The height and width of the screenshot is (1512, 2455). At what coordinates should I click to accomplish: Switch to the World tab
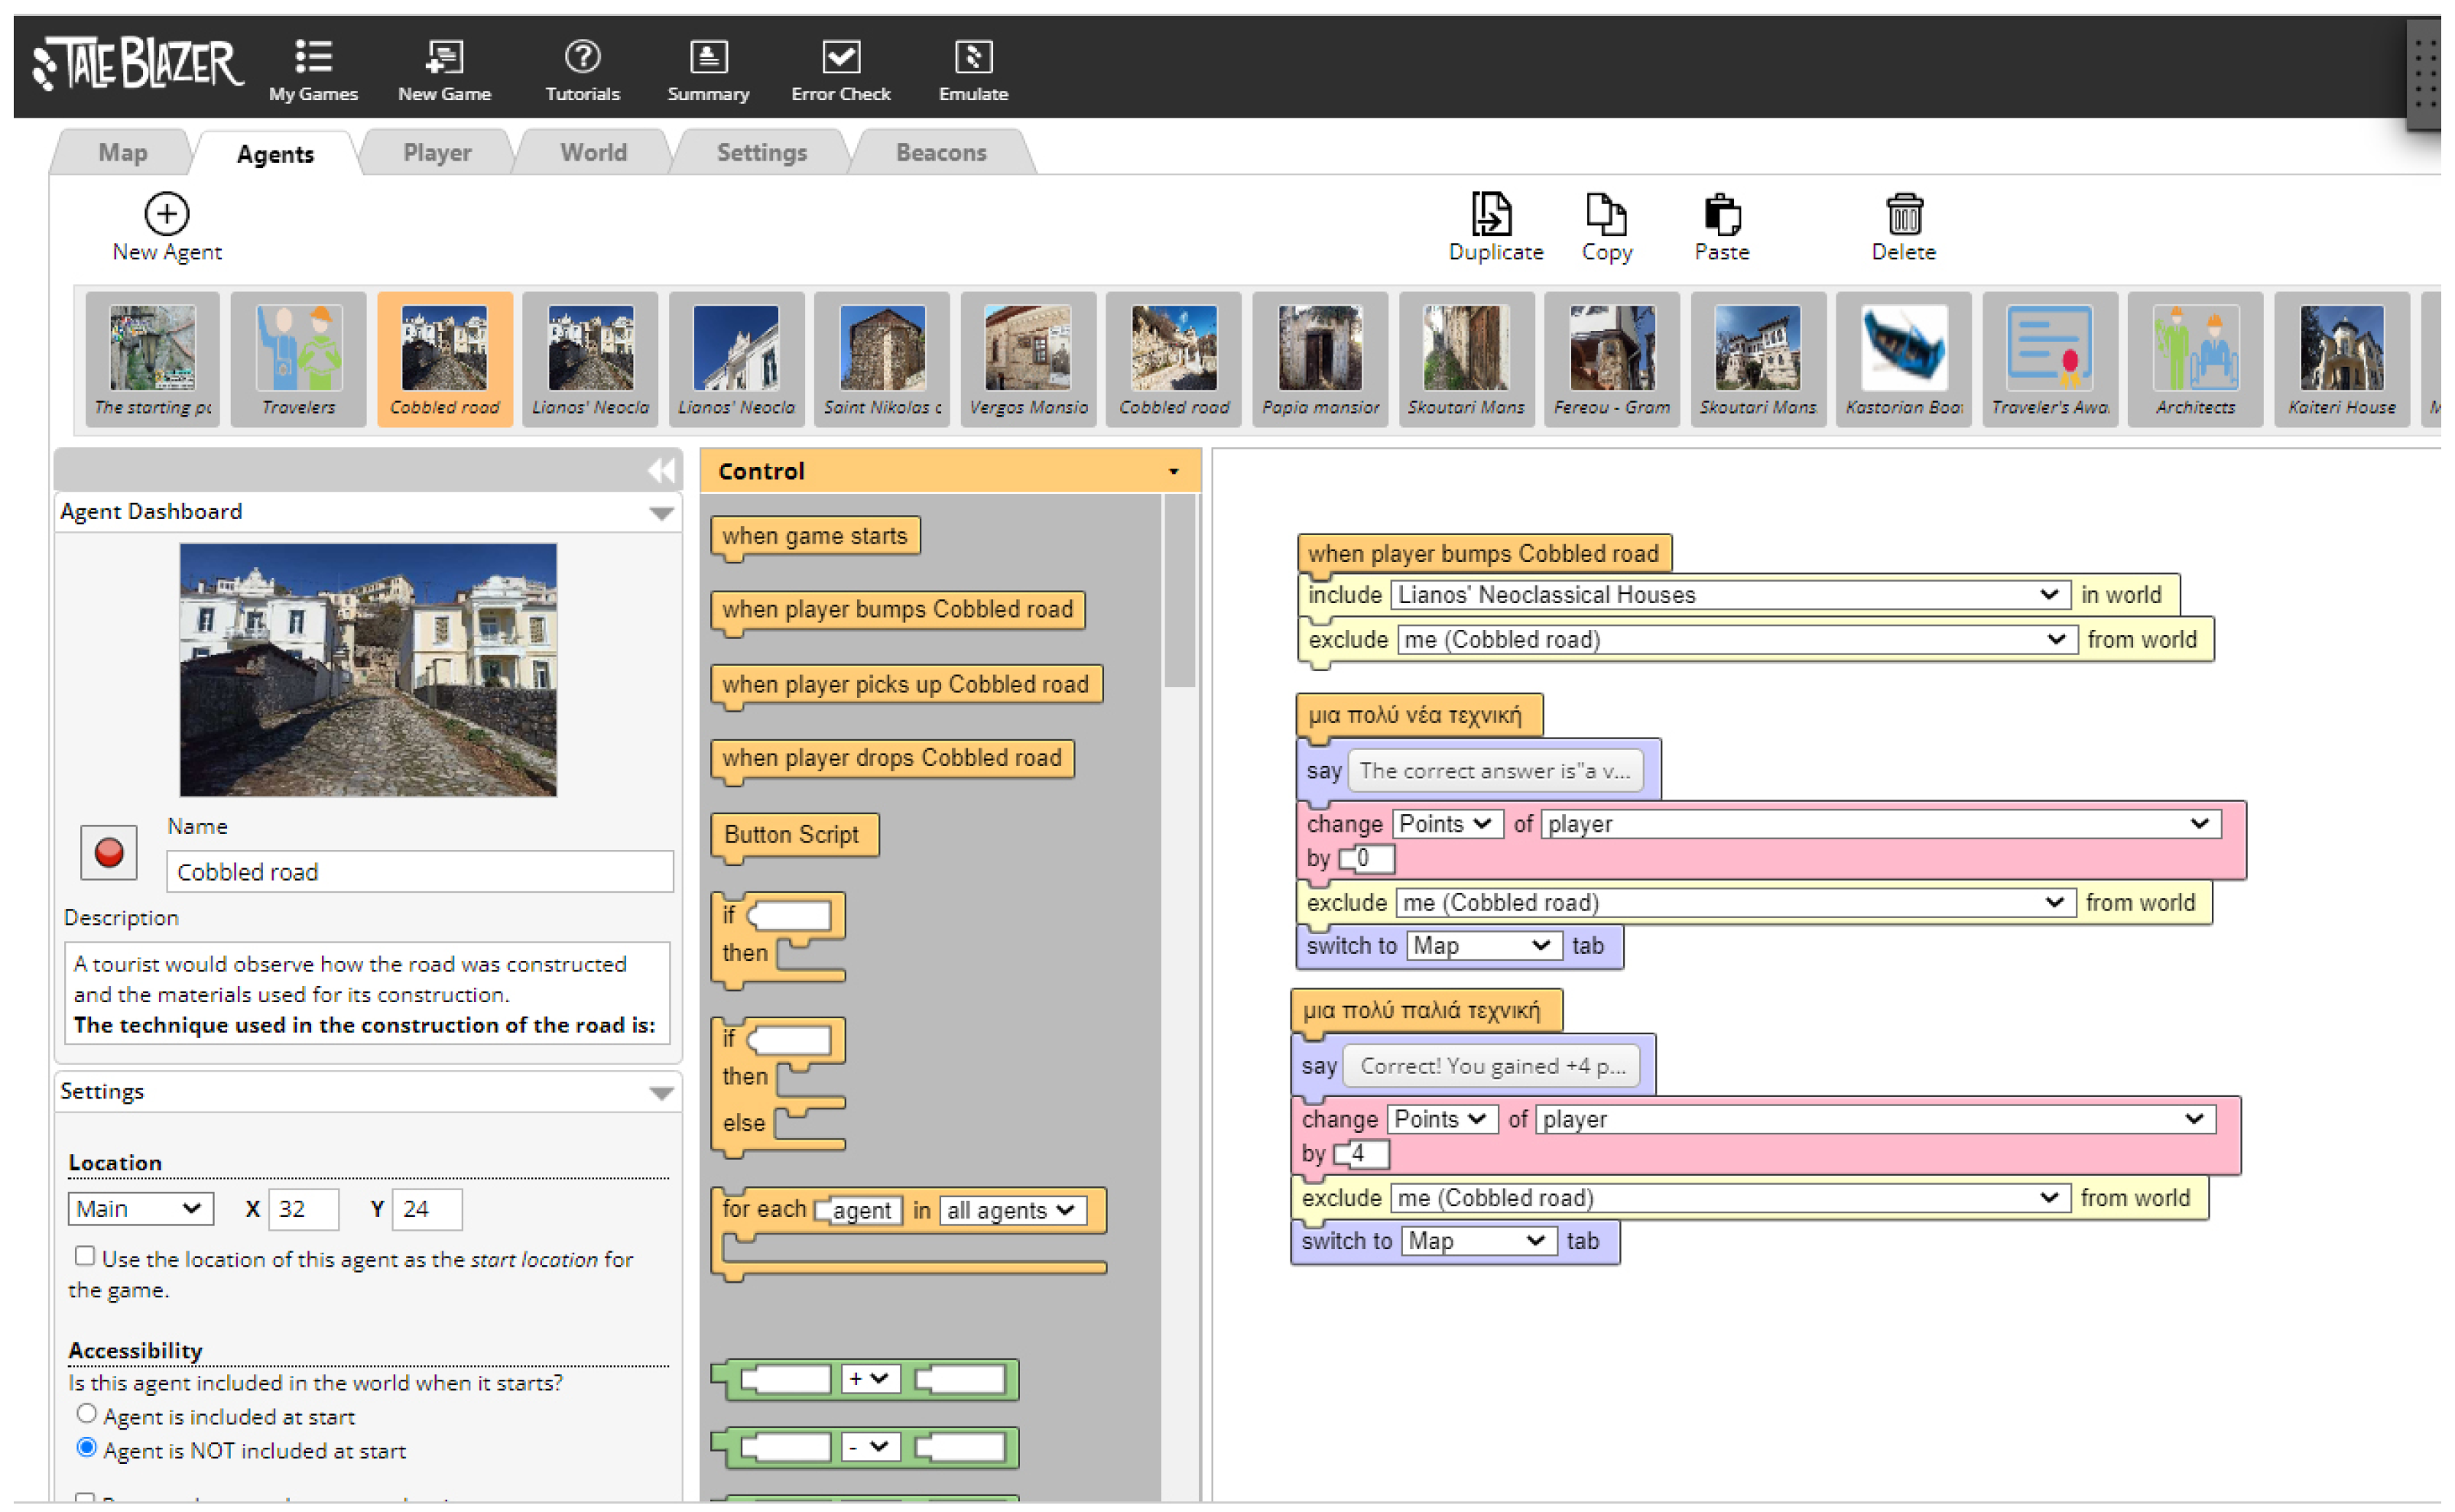593,153
